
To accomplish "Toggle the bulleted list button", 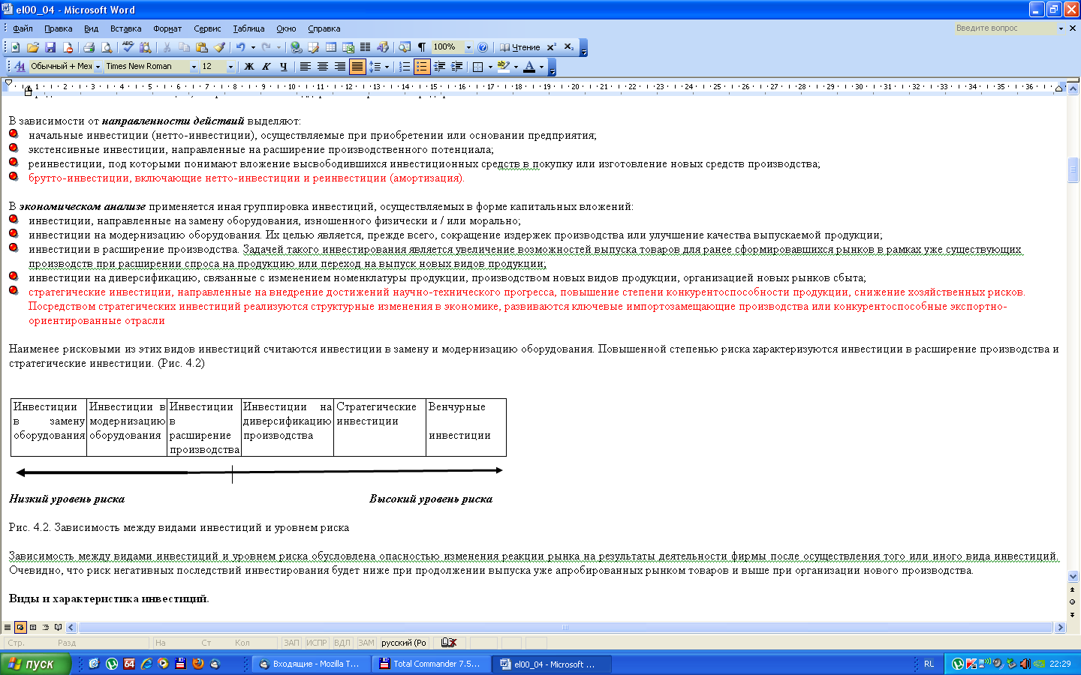I will [422, 67].
